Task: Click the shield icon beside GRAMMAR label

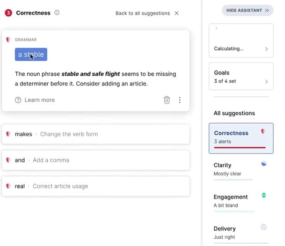Action: point(8,39)
